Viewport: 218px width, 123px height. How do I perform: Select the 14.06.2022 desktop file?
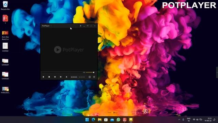pos(5,90)
